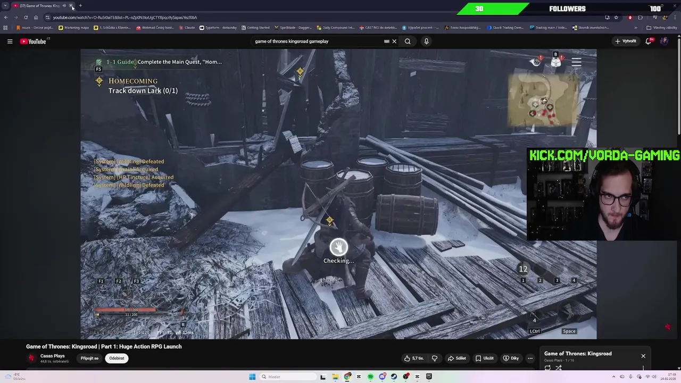Open the Claude bookmark
Image resolution: width=681 pixels, height=383 pixels.
(x=187, y=28)
